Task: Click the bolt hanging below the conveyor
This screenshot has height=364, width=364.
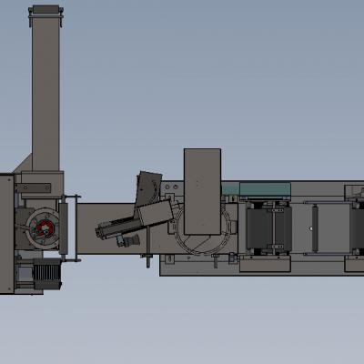Action: point(148,261)
